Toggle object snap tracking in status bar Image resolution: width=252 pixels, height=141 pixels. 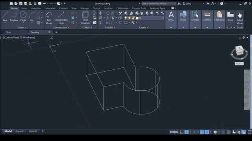[x=202, y=132]
